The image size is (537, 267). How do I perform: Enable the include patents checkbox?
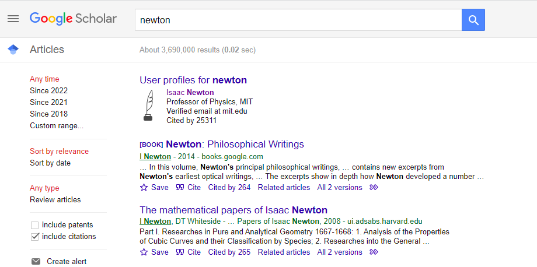(34, 225)
